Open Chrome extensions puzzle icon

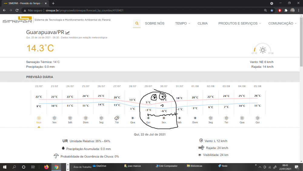point(286,10)
